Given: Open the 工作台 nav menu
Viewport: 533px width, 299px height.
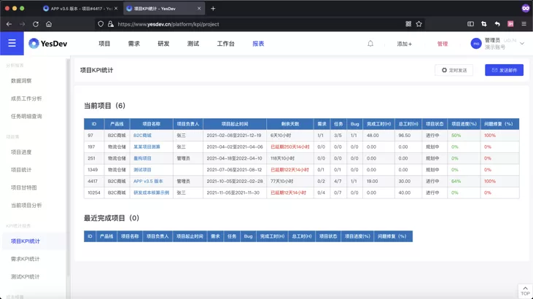Looking at the screenshot, I should [x=226, y=44].
